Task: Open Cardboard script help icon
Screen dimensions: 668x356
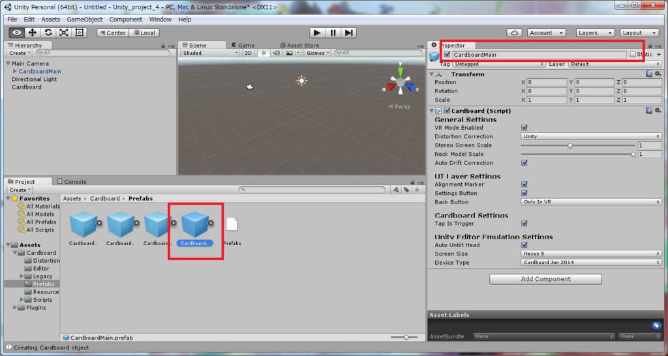Action: point(648,111)
